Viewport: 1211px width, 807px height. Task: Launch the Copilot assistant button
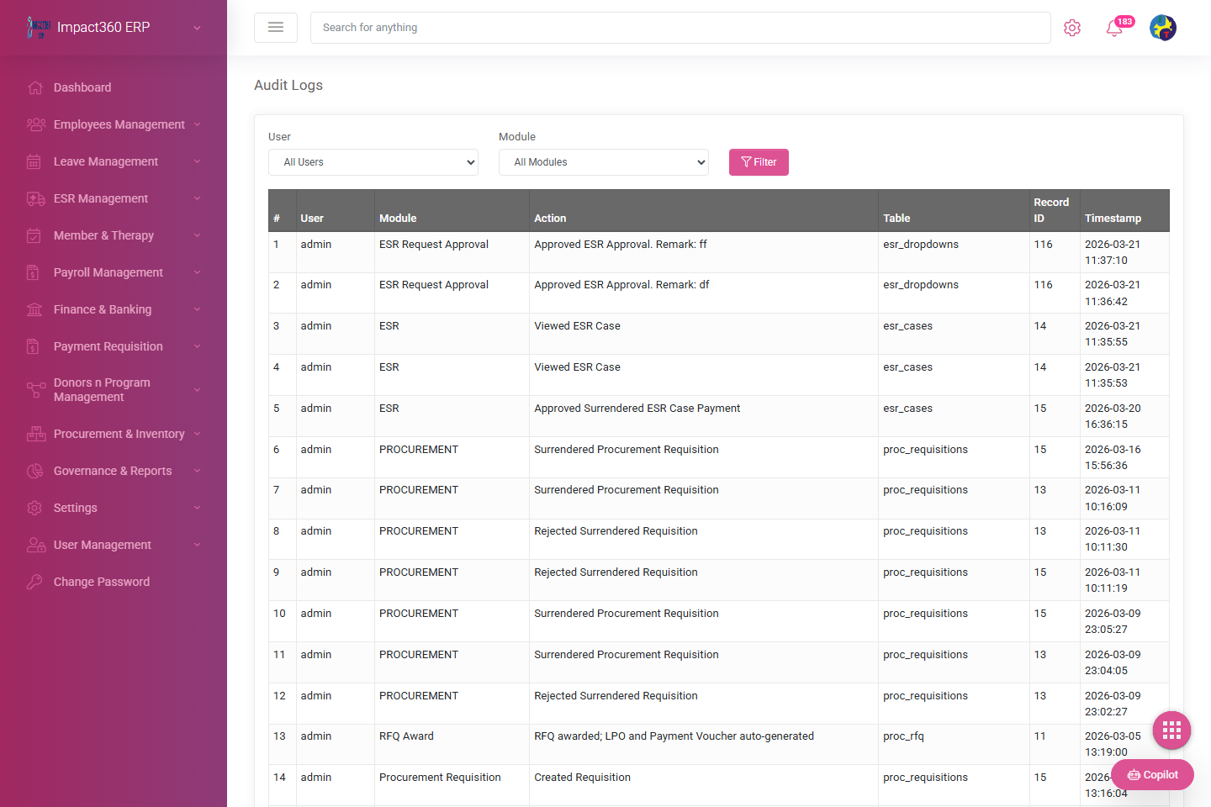point(1152,775)
